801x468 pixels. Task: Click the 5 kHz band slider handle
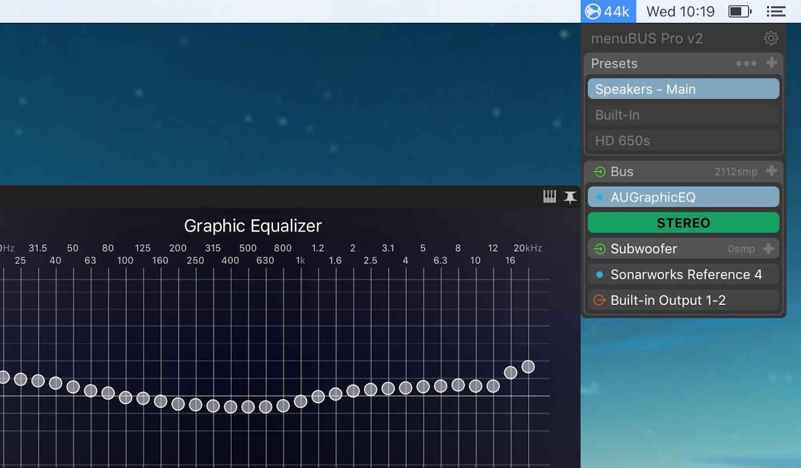[423, 387]
